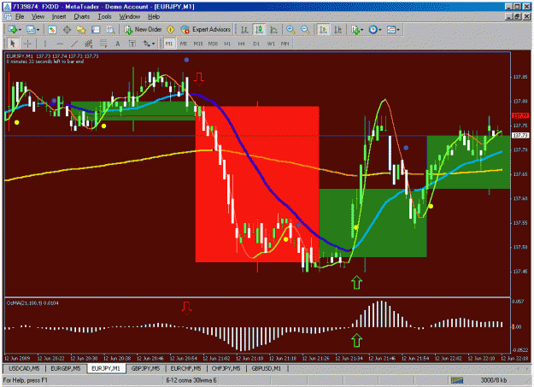Switch to EURGBP,M5 chart tab
The image size is (534, 387).
[x=66, y=368]
